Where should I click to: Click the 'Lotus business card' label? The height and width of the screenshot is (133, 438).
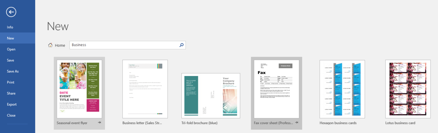(x=400, y=123)
